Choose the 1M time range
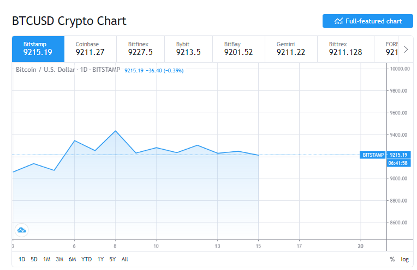 (x=47, y=260)
